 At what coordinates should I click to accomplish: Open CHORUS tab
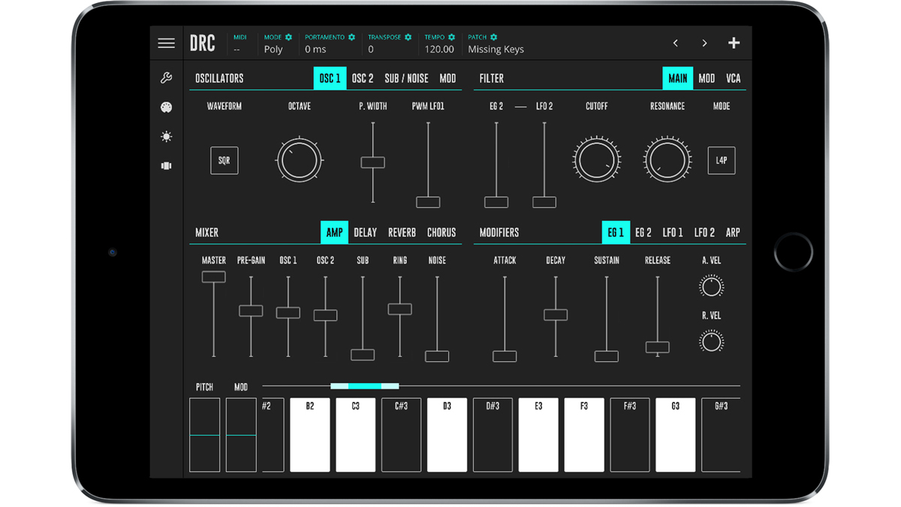click(441, 233)
